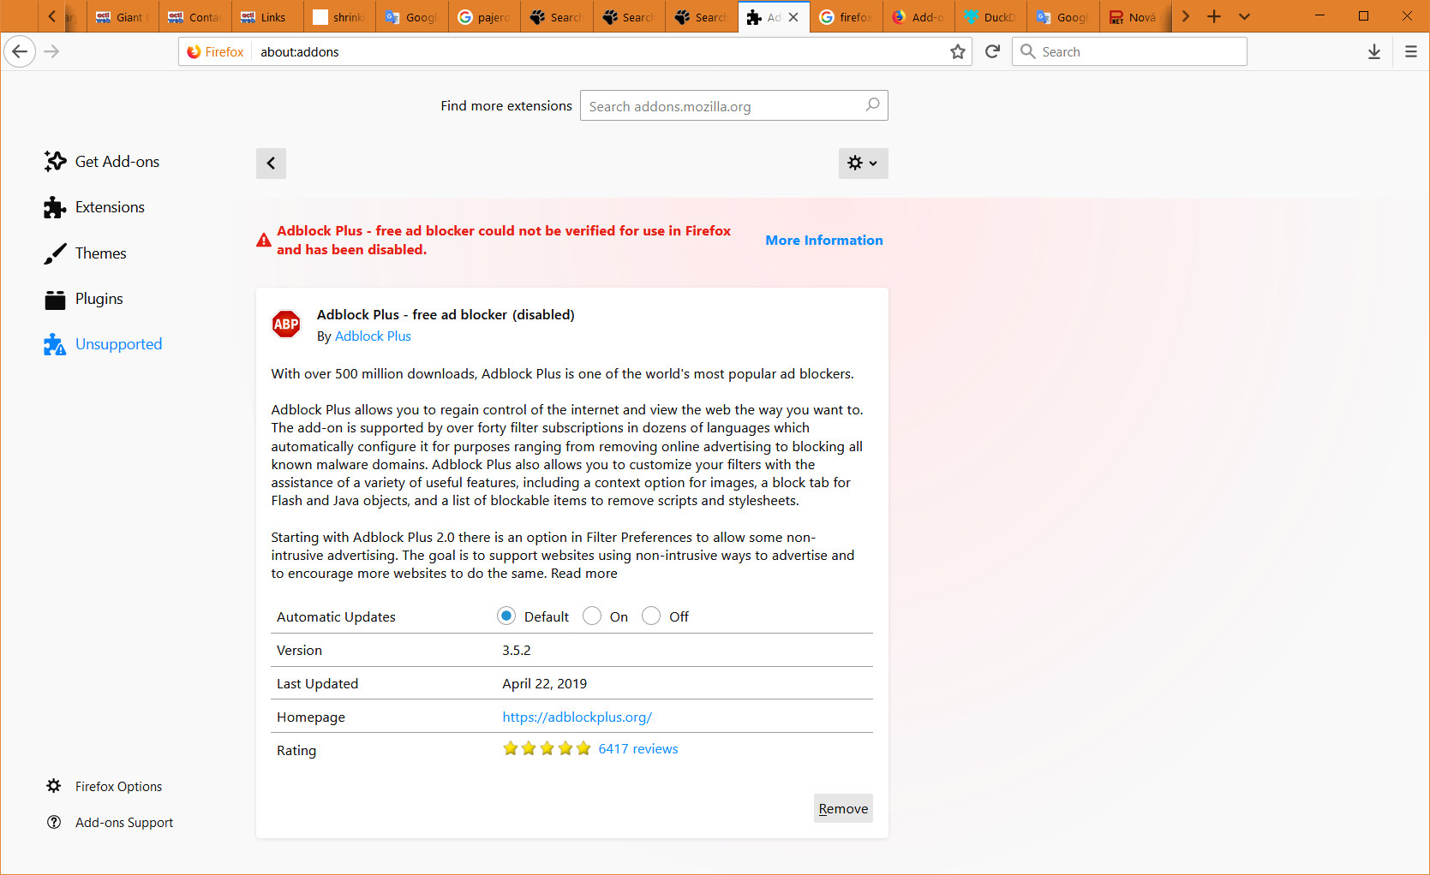The image size is (1430, 875).
Task: Select Default for Automatic Updates
Action: (x=506, y=616)
